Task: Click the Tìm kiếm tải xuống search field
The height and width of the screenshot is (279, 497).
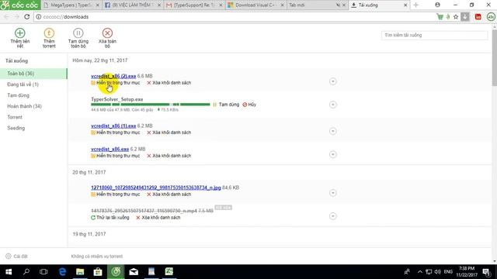Action: click(x=434, y=35)
